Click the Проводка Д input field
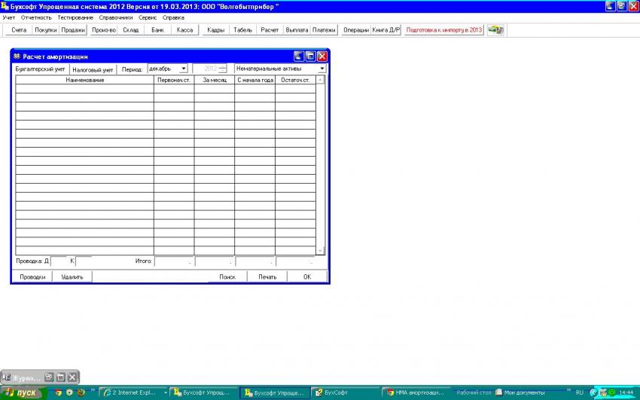The image size is (640, 400). click(59, 261)
